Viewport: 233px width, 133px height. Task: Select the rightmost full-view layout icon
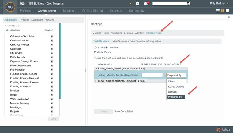[x=227, y=11]
